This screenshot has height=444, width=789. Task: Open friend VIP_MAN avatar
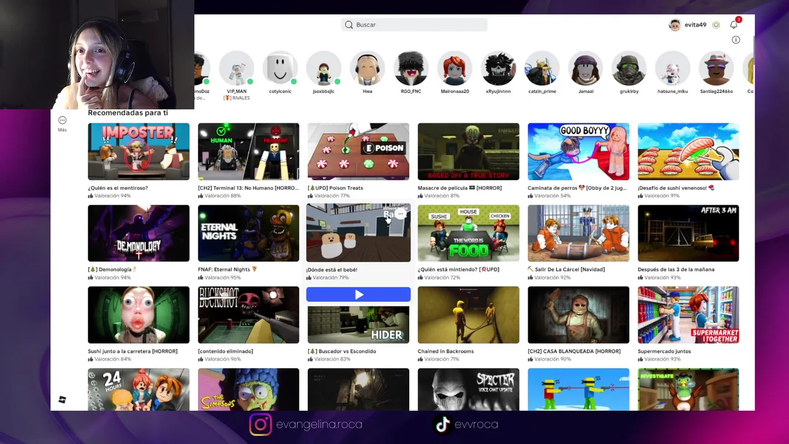[x=236, y=68]
